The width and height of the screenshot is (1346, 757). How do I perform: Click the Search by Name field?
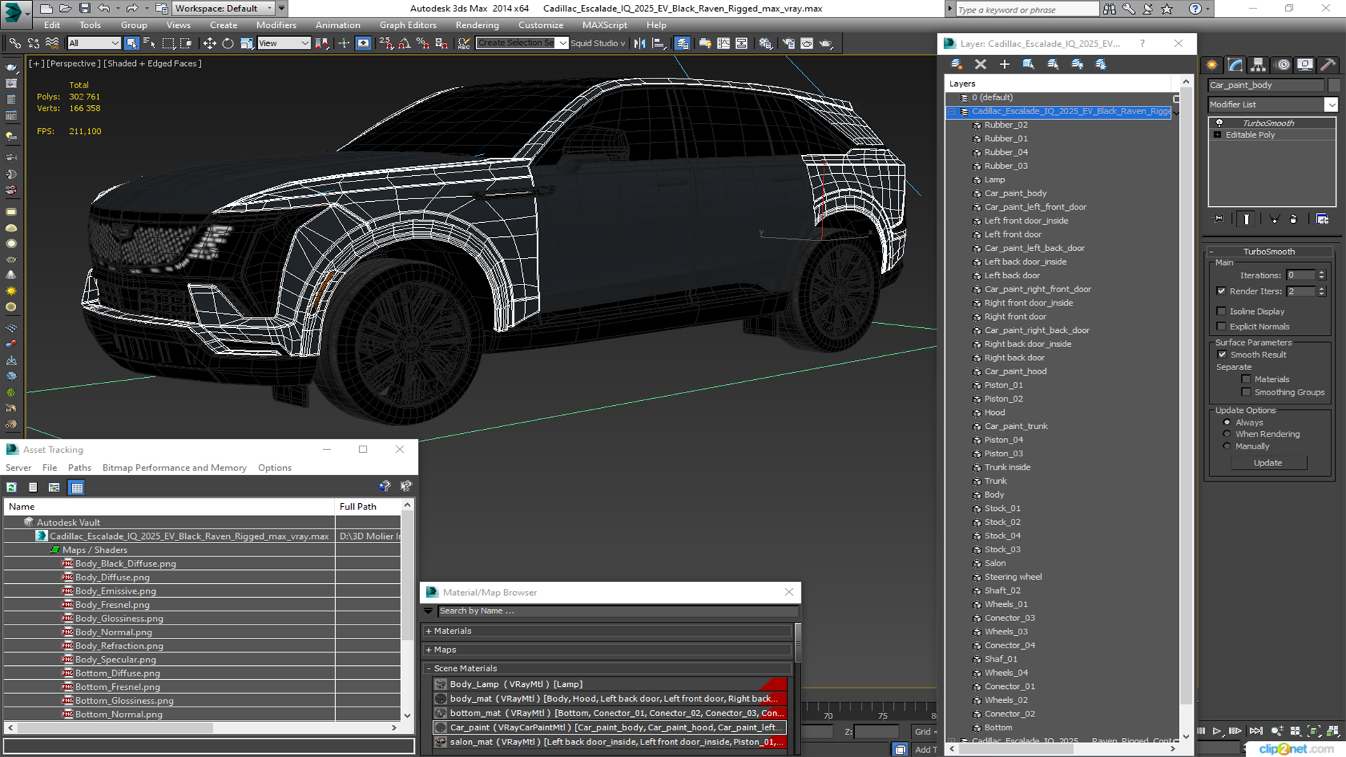point(618,611)
